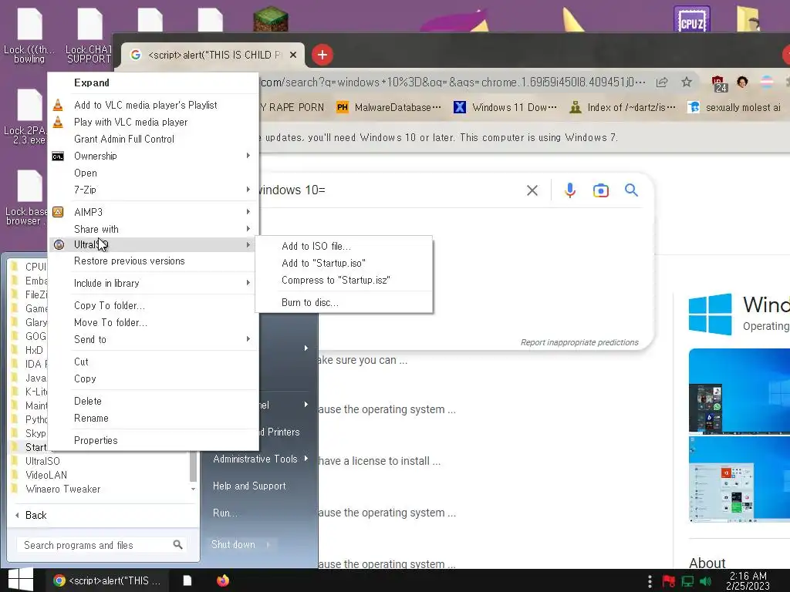The height and width of the screenshot is (592, 790).
Task: Click the Search programs and files box
Action: pyautogui.click(x=102, y=545)
